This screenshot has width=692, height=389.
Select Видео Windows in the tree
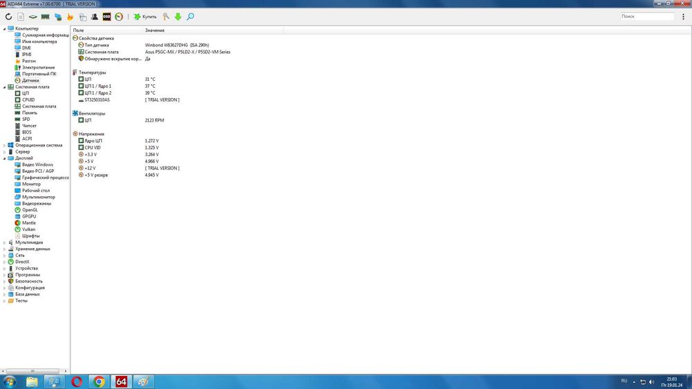click(x=37, y=164)
